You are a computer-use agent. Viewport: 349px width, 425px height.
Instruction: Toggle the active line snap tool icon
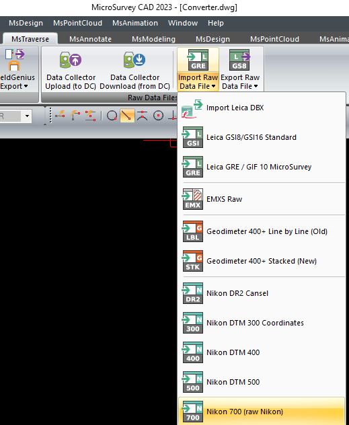coord(127,116)
